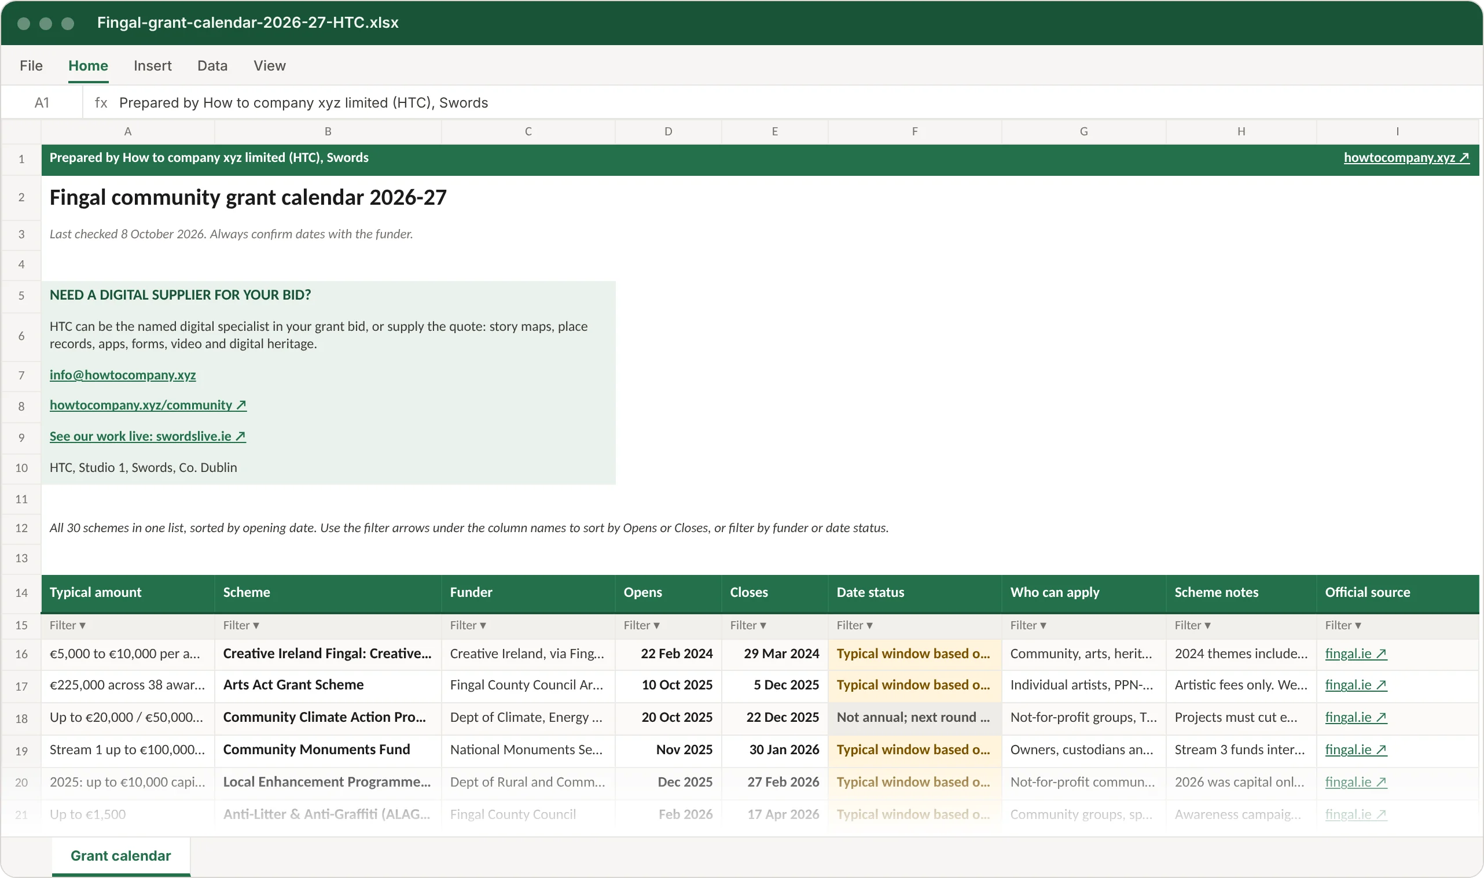Open Filter dropdown under Funder
The width and height of the screenshot is (1484, 878).
pos(468,625)
